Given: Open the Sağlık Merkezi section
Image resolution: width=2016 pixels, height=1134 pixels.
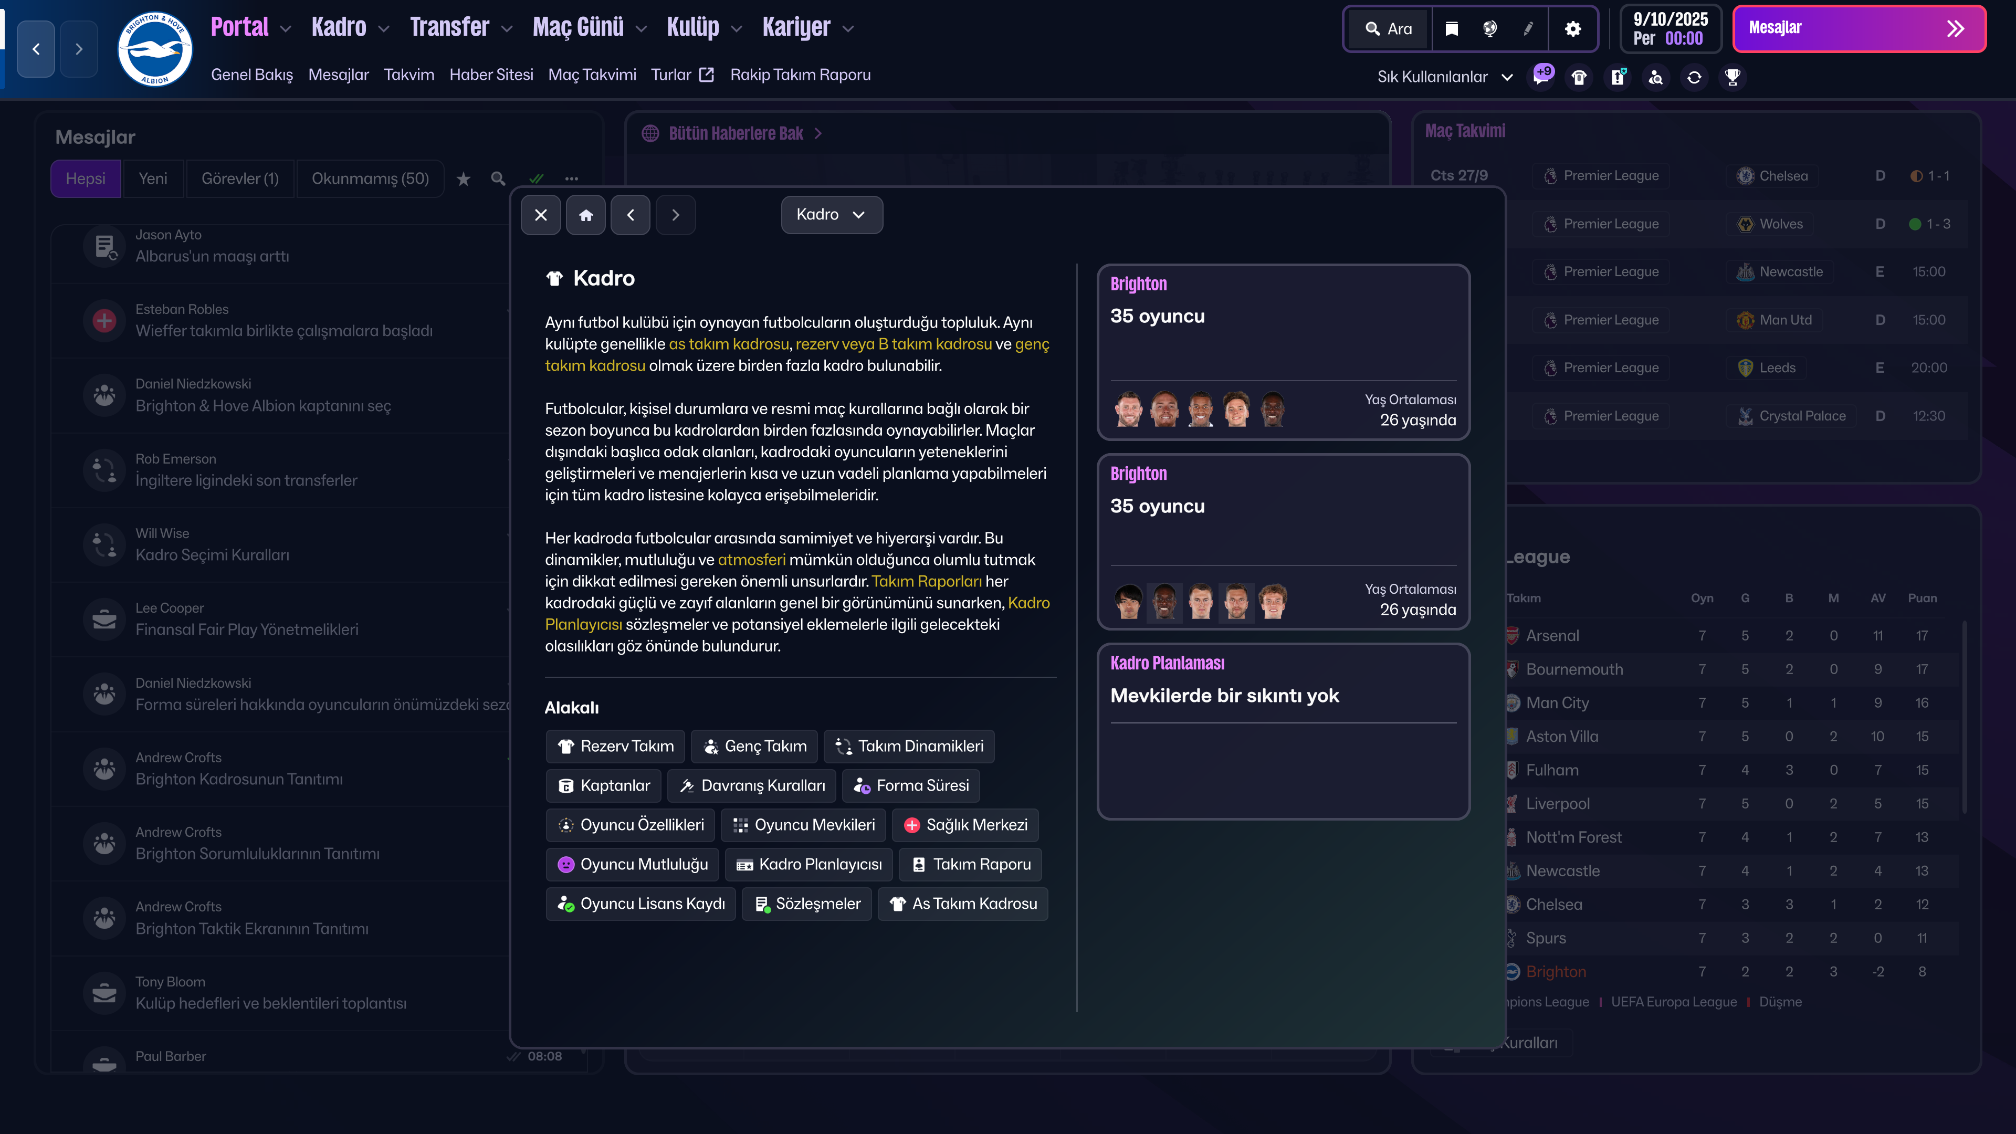Looking at the screenshot, I should 964,825.
